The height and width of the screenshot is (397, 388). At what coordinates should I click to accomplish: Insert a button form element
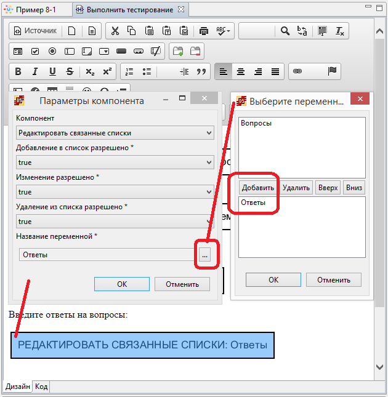[x=121, y=52]
